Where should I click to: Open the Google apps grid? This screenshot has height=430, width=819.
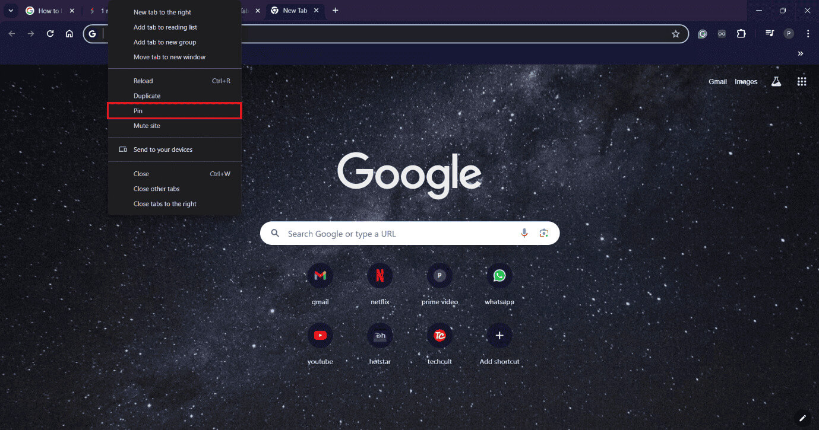[x=802, y=82]
